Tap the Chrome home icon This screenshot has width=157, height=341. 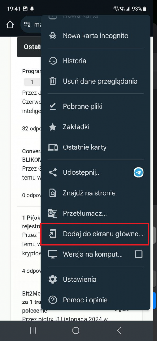tap(10, 25)
